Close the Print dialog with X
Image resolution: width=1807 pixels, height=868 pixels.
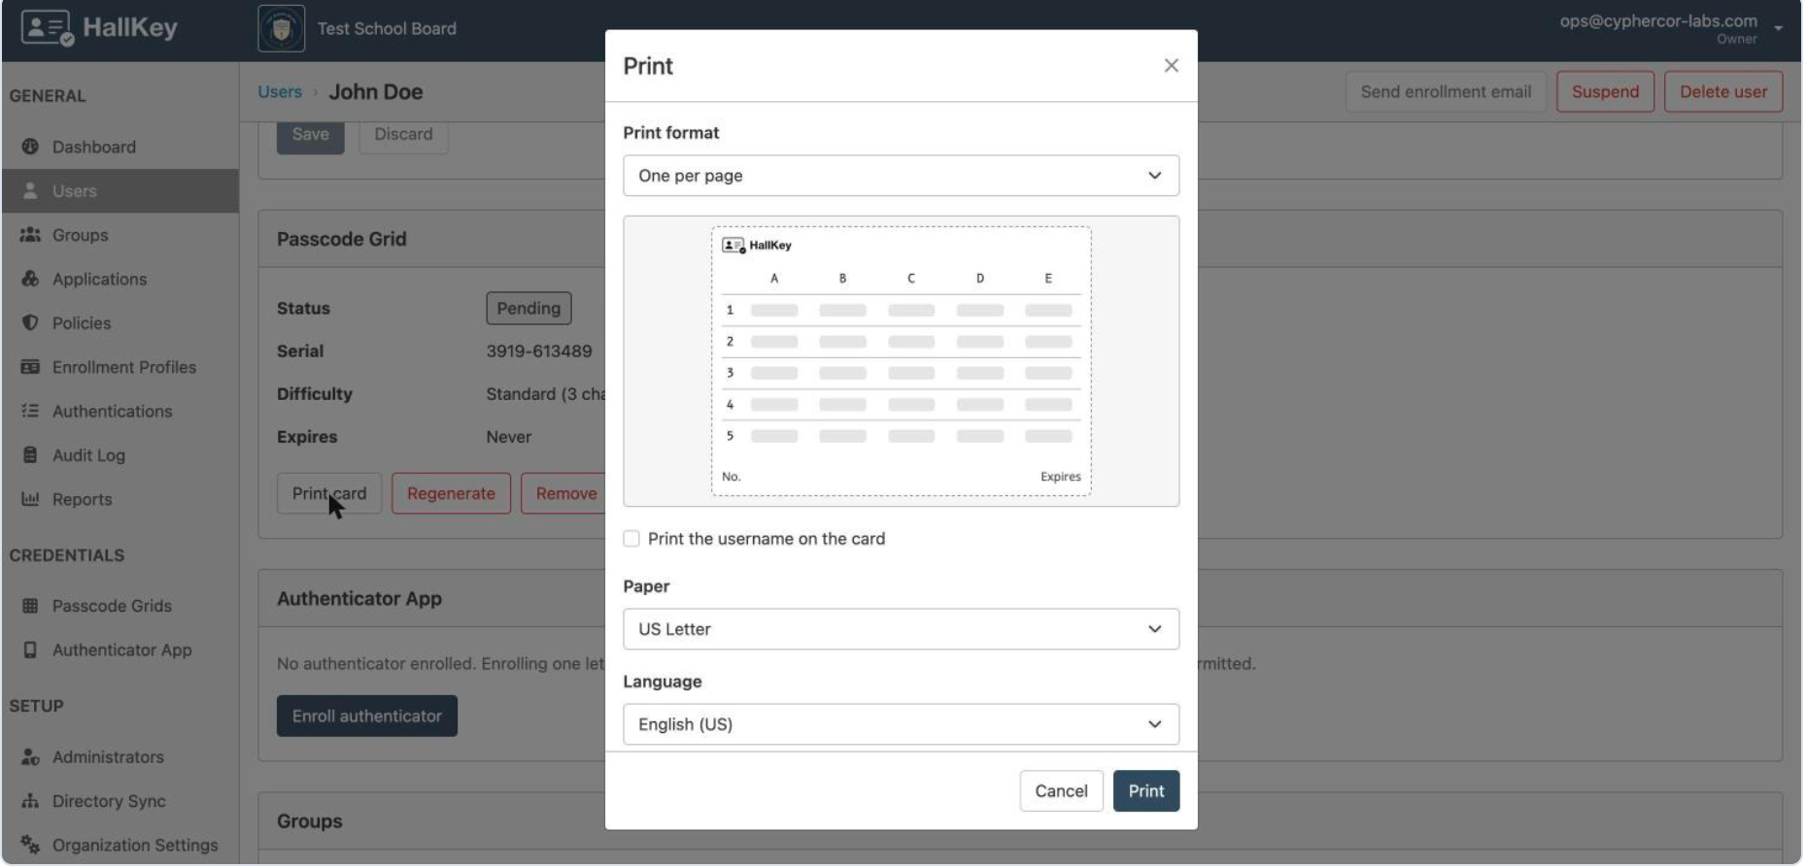pos(1172,65)
